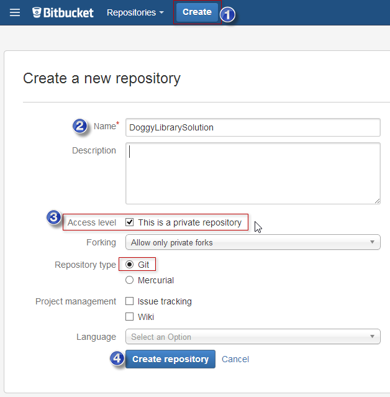The width and height of the screenshot is (390, 397).
Task: Click the step 3 numbered marker
Action: point(54,218)
